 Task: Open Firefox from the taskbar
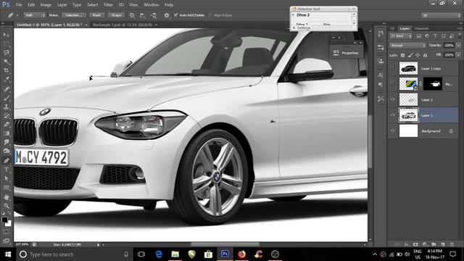(x=241, y=254)
